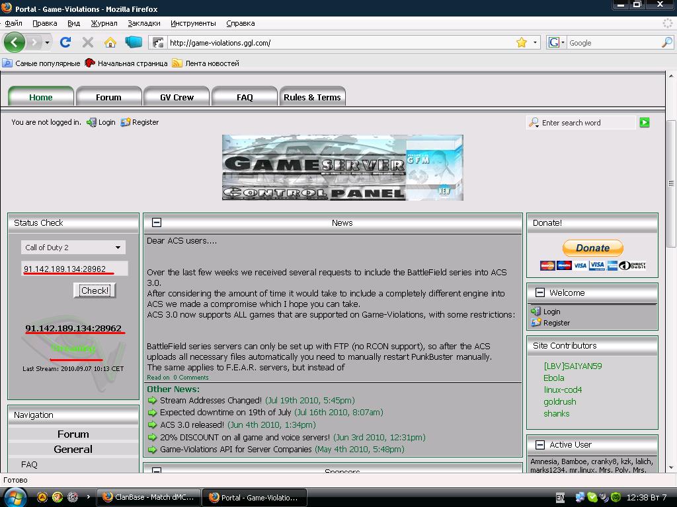677x507 pixels.
Task: Collapse the Active User panel
Action: point(539,444)
